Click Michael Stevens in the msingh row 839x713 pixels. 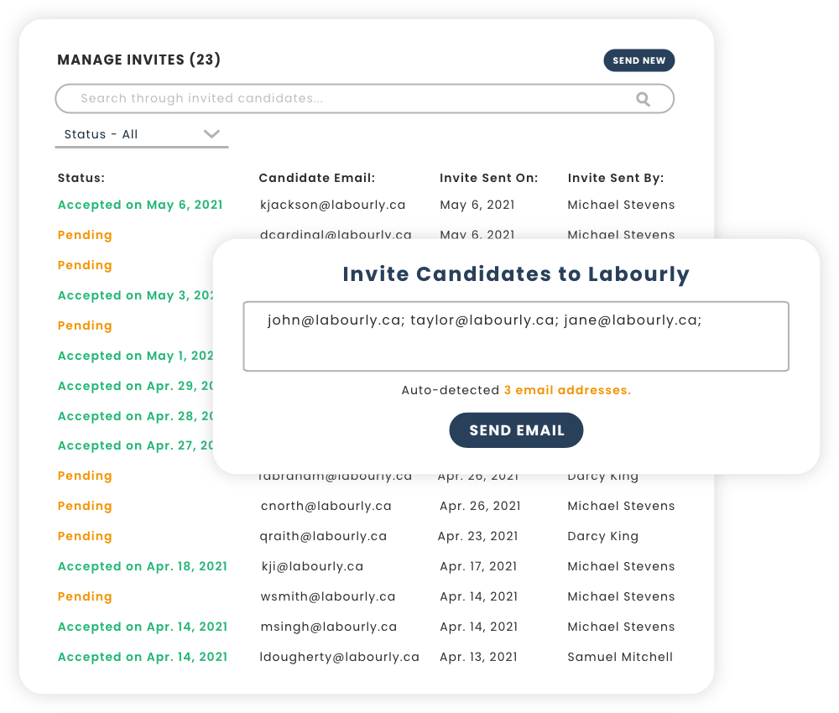click(x=621, y=627)
